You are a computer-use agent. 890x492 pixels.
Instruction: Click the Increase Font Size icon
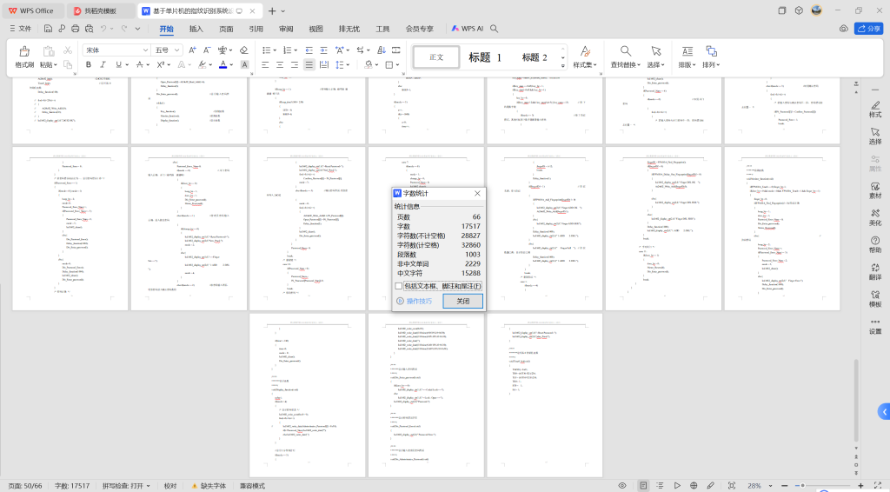tap(192, 50)
